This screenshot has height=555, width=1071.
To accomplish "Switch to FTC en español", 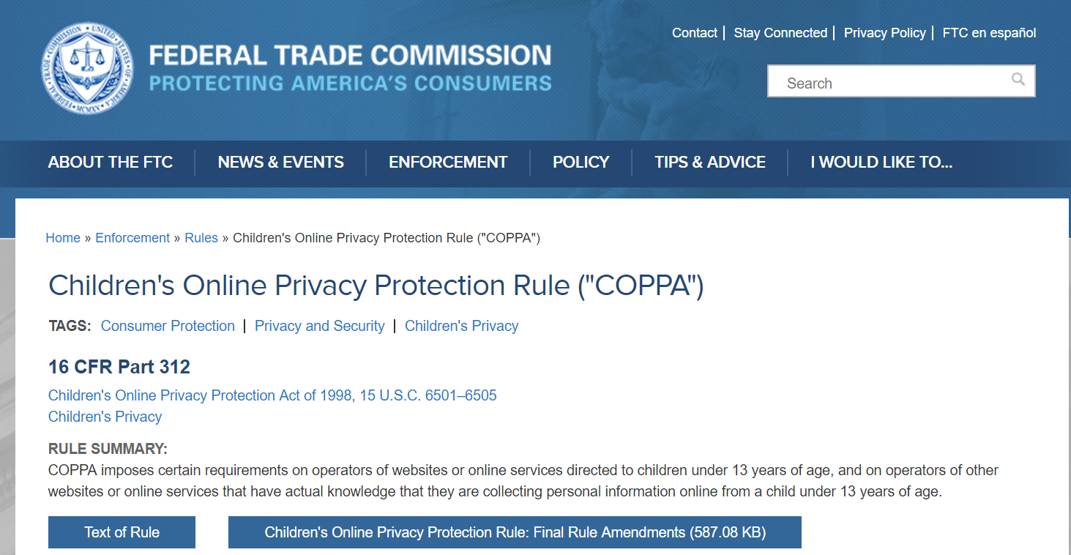I will [x=989, y=33].
